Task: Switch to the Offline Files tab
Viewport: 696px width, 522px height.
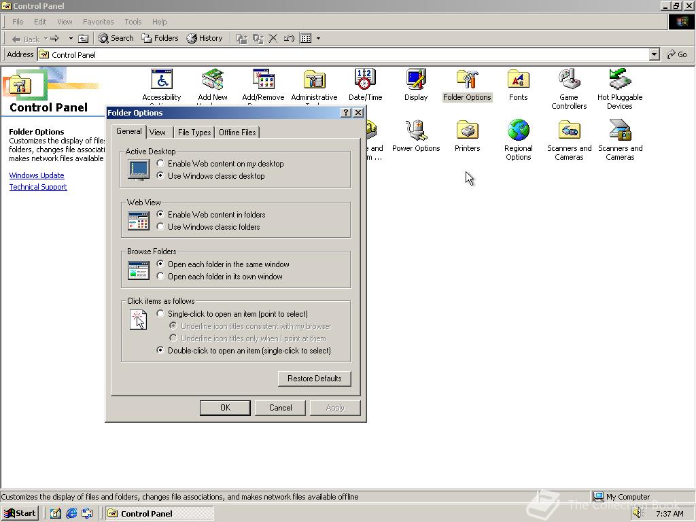Action: point(237,133)
